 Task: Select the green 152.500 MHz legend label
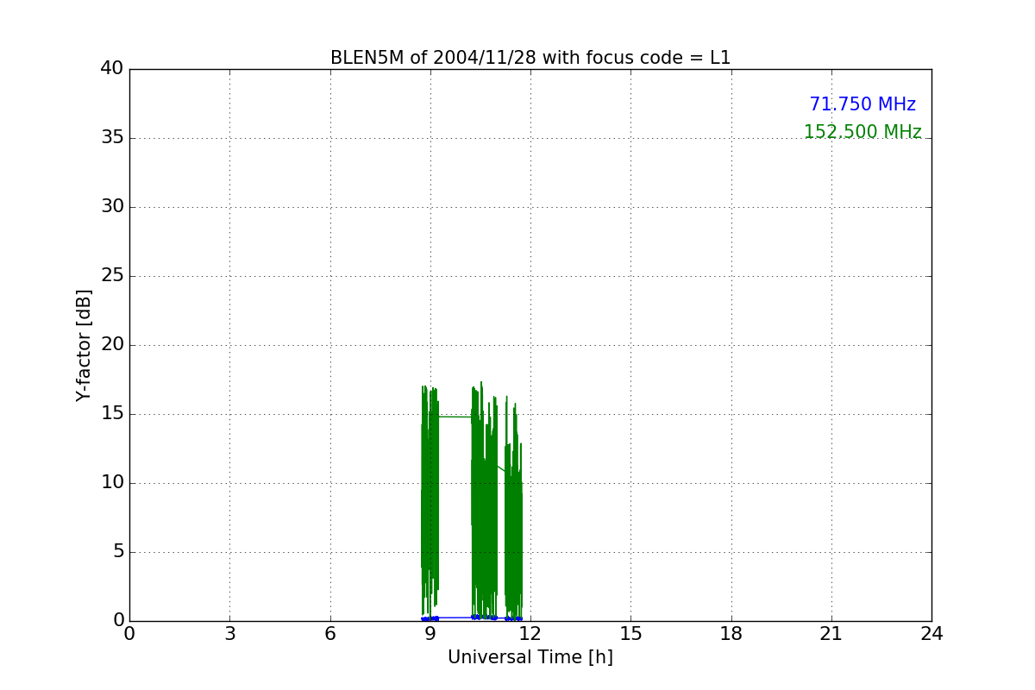[x=862, y=132]
